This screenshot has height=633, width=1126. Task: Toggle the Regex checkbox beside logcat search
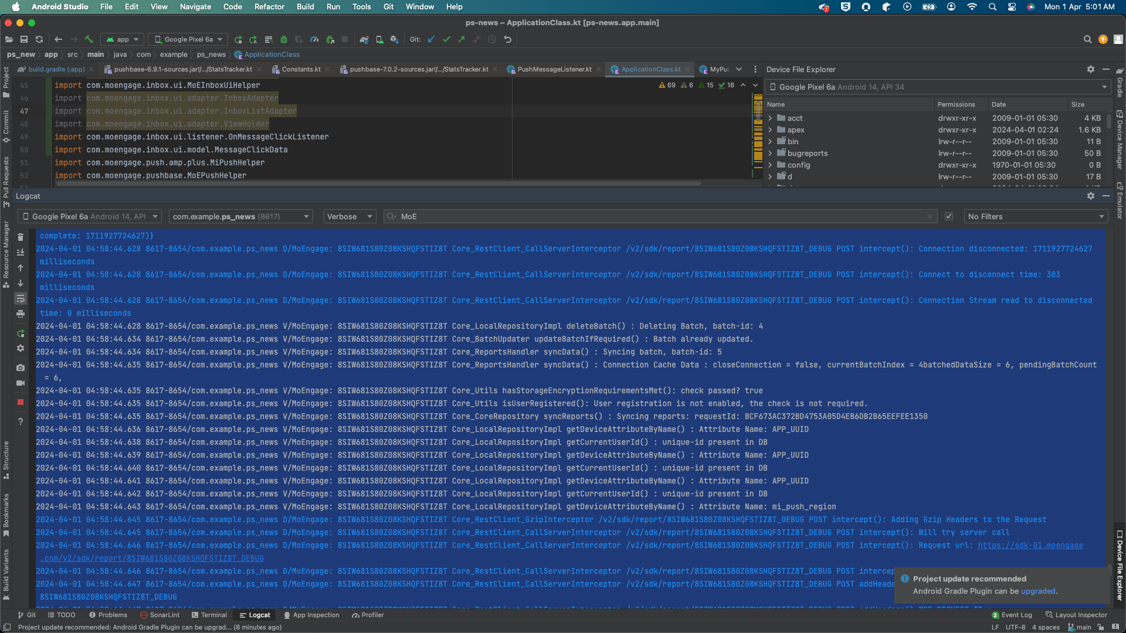click(949, 216)
